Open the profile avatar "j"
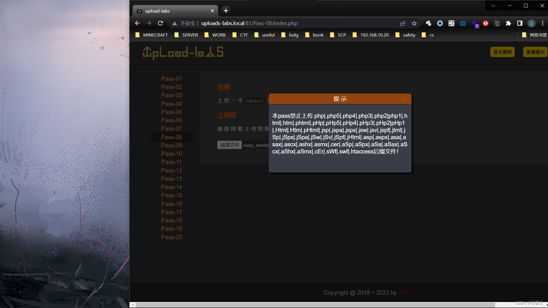 [531, 23]
